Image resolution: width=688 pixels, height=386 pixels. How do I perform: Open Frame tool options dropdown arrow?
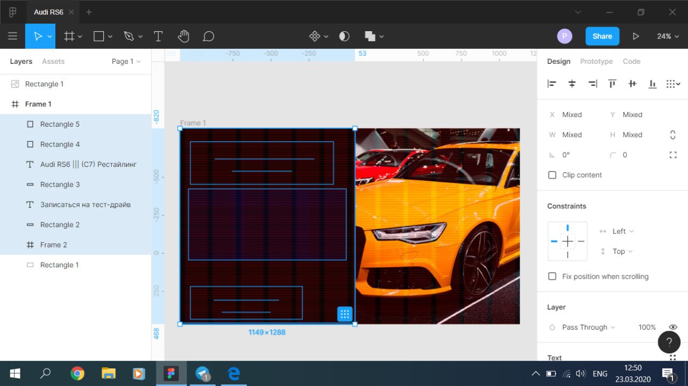point(80,37)
